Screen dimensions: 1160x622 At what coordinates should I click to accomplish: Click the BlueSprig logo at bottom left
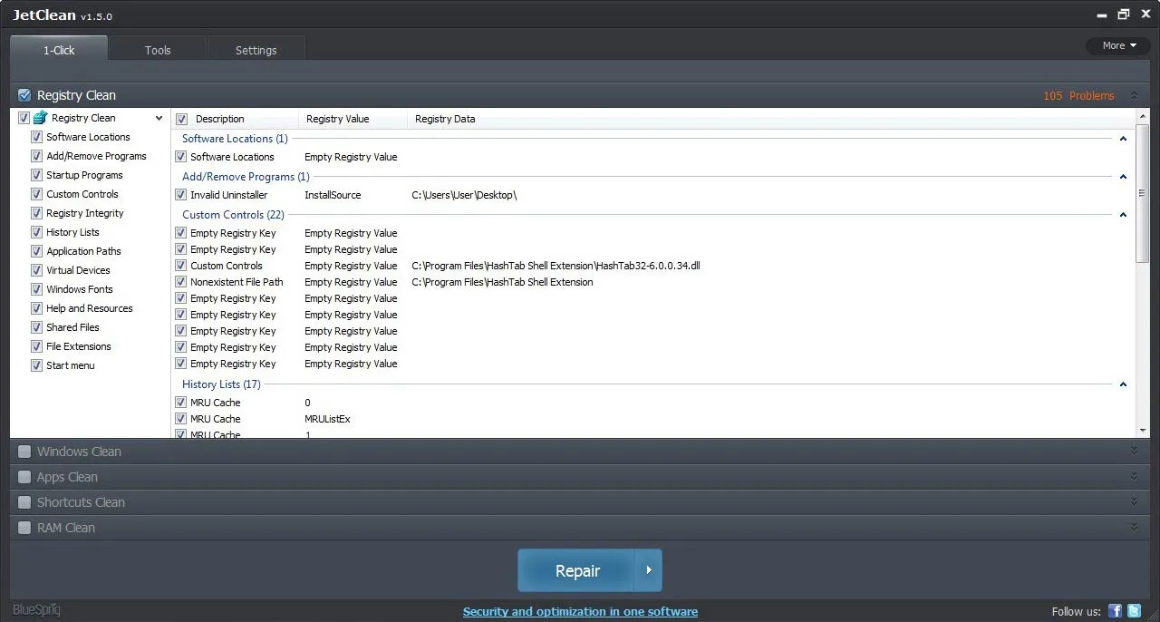pos(35,609)
